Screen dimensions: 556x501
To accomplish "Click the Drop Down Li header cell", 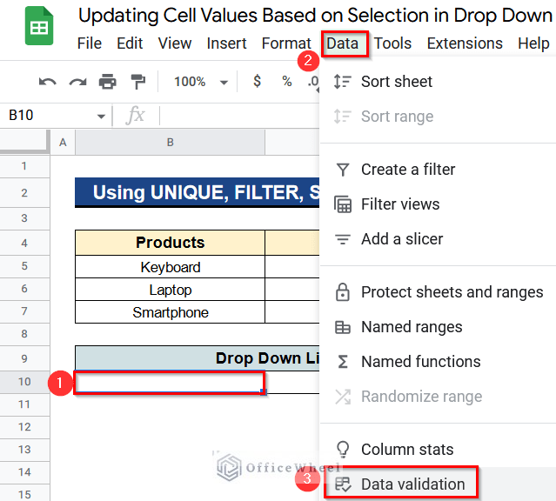I will pos(198,358).
